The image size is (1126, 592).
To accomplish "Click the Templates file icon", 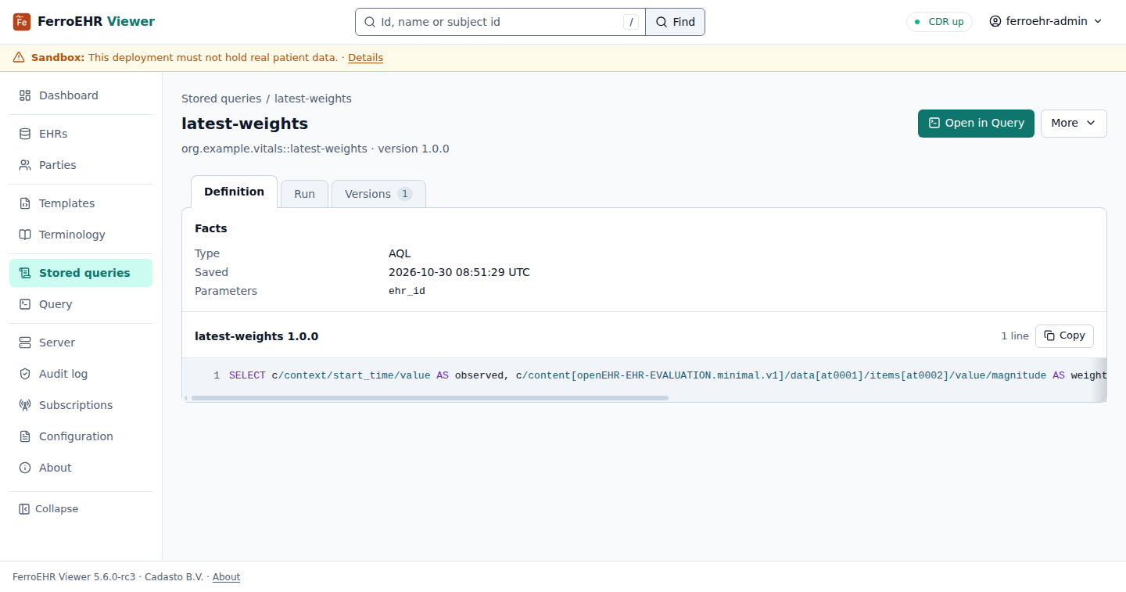I will (25, 203).
